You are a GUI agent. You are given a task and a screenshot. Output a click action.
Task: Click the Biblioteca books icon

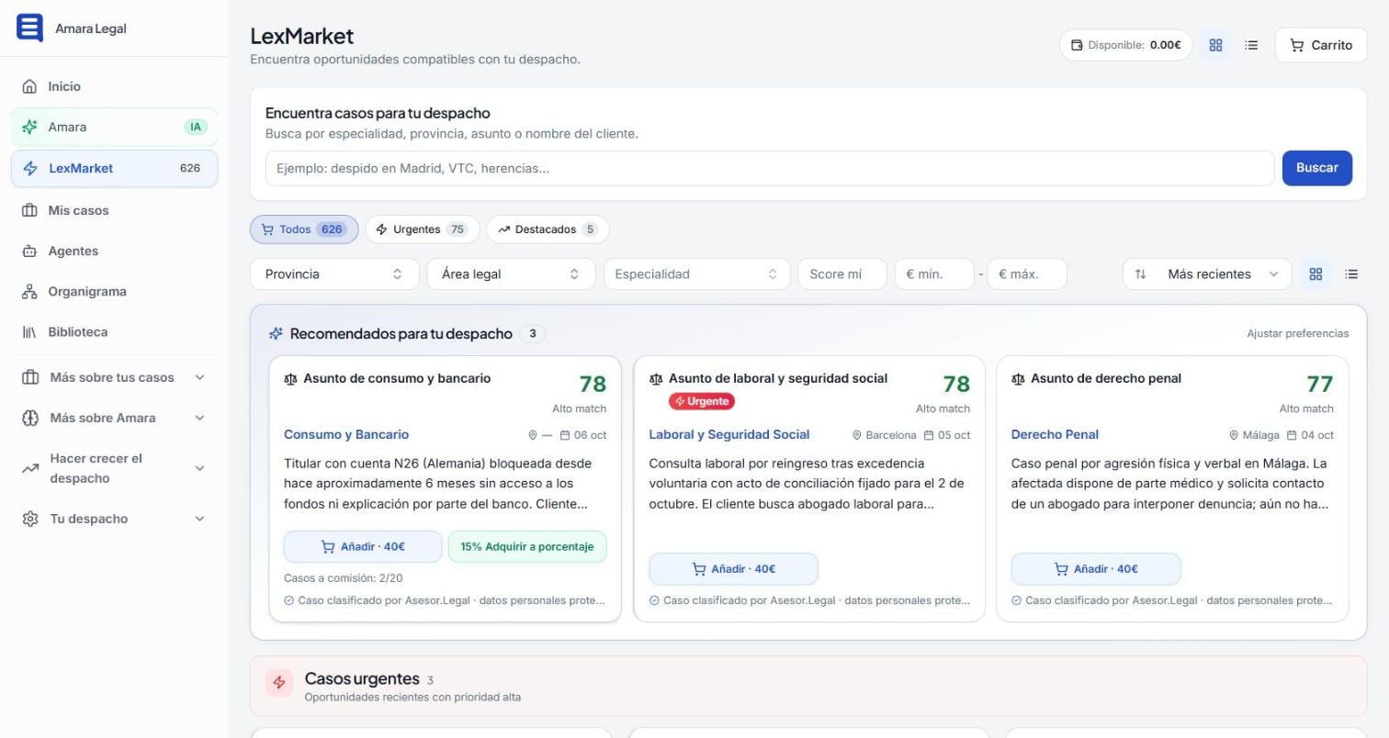pyautogui.click(x=29, y=331)
